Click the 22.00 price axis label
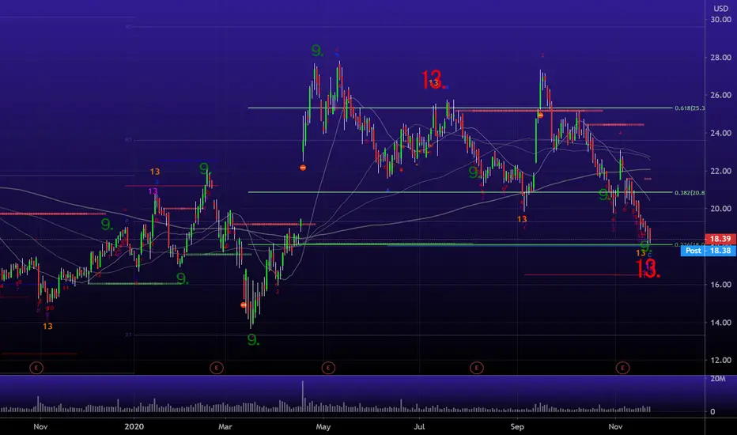737x435 pixels. pos(720,171)
